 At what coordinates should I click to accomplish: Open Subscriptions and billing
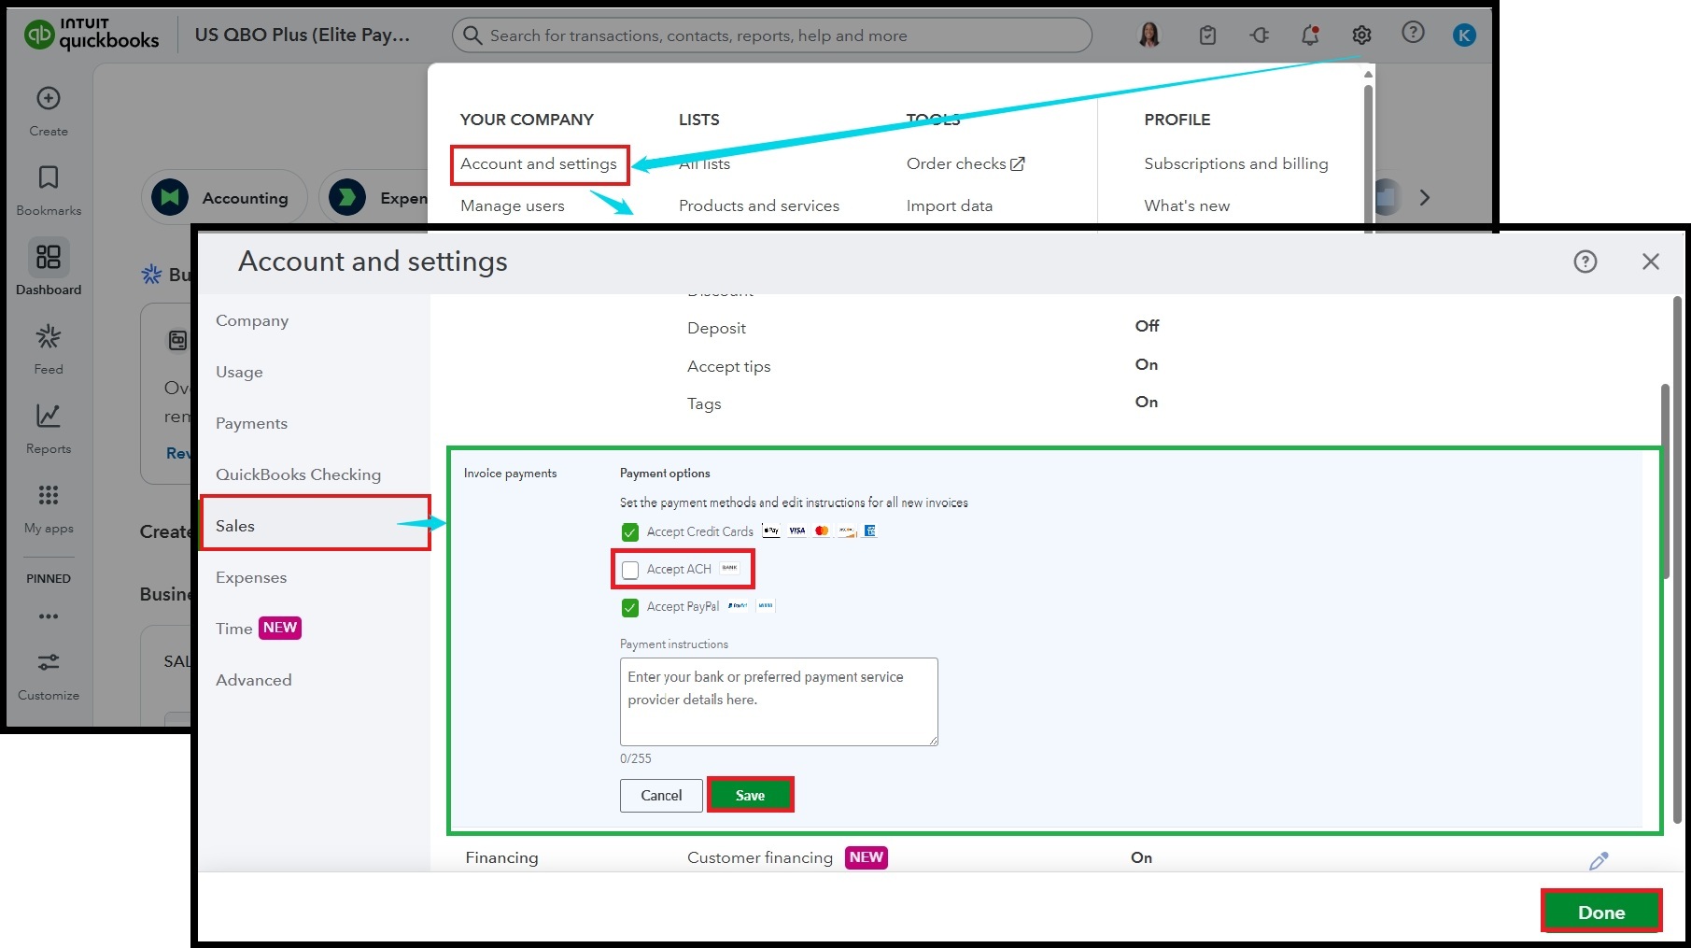click(1235, 163)
